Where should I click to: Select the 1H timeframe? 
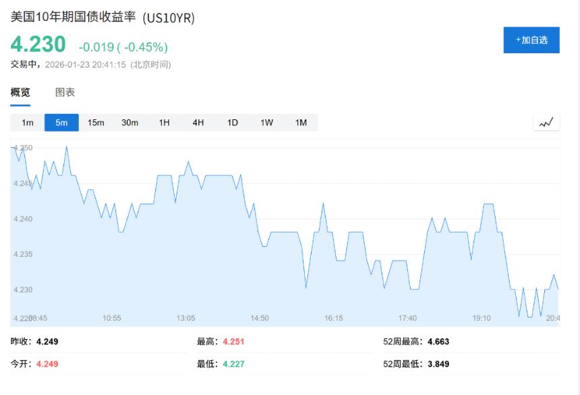click(x=164, y=123)
